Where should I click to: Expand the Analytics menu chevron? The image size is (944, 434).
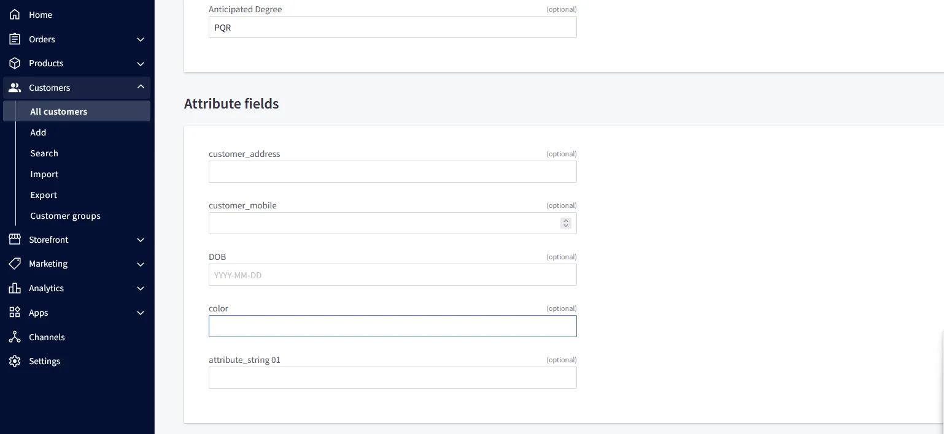(141, 288)
